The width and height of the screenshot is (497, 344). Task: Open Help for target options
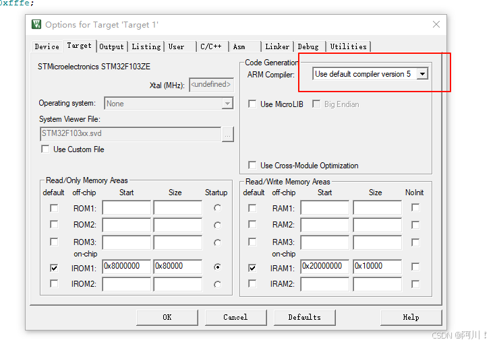[411, 318]
